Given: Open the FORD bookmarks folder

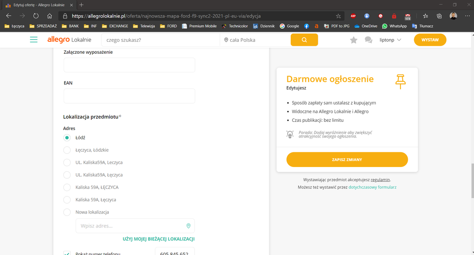Looking at the screenshot, I should click(169, 26).
